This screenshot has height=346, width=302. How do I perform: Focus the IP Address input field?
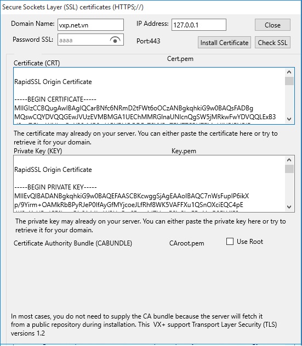pos(199,25)
